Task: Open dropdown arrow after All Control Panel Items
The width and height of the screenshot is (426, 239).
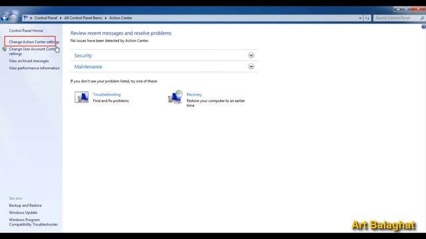Action: [x=106, y=18]
